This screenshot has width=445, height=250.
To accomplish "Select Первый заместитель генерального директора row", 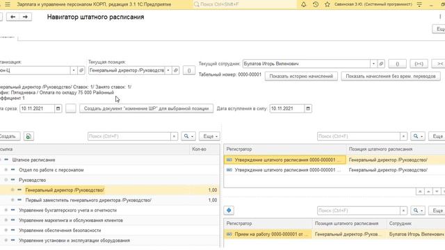I will (110, 200).
